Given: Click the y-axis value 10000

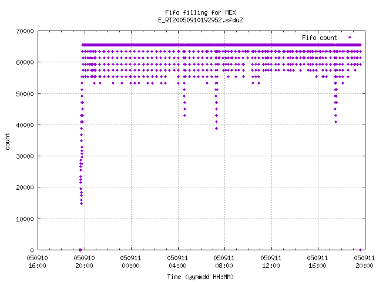Looking at the screenshot, I should coord(25,219).
